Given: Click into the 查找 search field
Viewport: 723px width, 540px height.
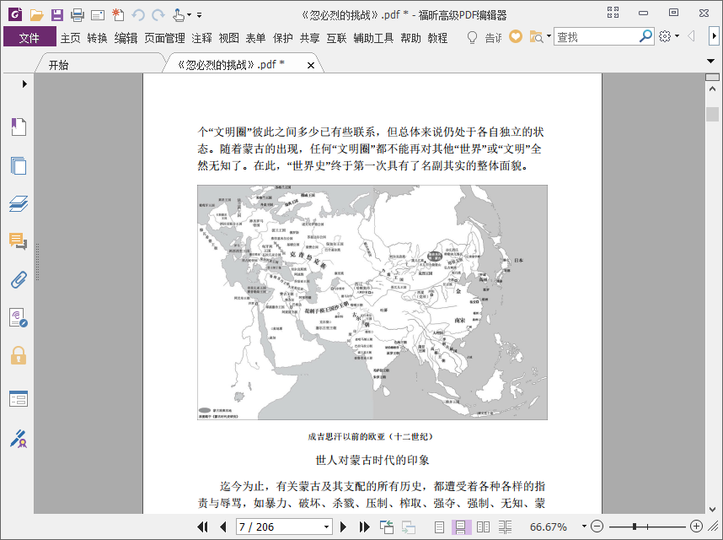Looking at the screenshot, I should (x=596, y=36).
